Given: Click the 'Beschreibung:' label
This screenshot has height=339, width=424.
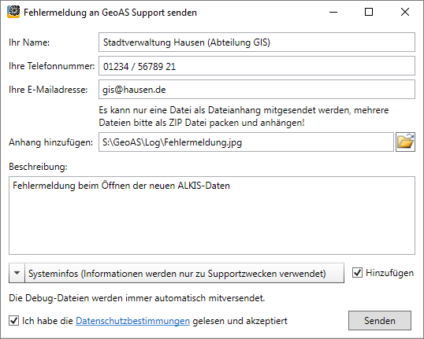Looking at the screenshot, I should (x=38, y=167).
